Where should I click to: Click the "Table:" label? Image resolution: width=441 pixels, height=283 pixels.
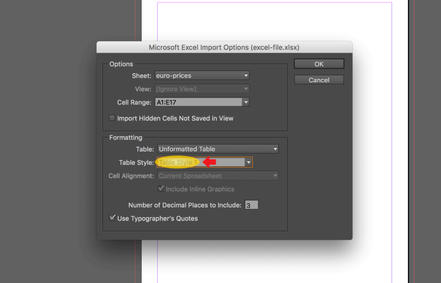click(145, 149)
